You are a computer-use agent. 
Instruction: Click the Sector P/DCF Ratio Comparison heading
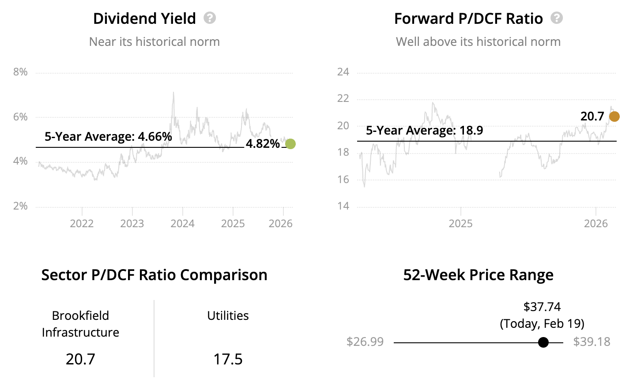(x=154, y=275)
